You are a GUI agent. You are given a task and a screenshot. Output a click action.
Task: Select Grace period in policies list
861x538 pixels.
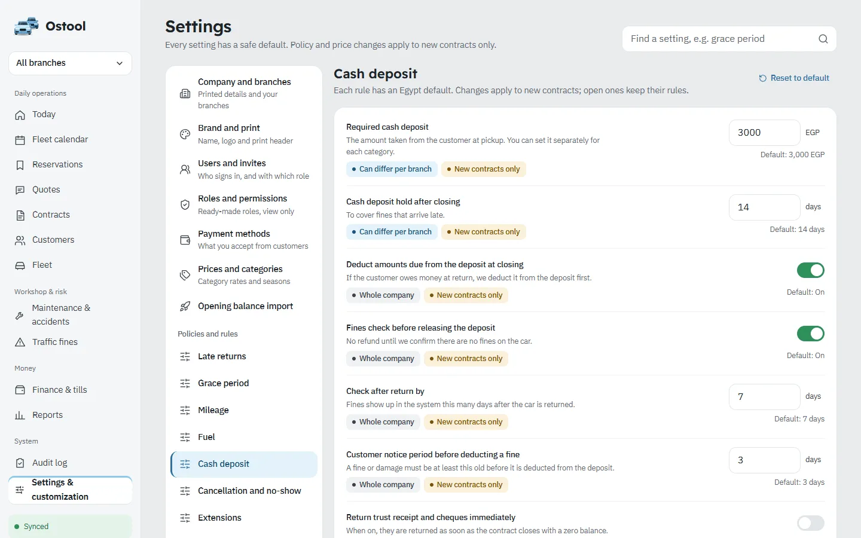point(244,384)
